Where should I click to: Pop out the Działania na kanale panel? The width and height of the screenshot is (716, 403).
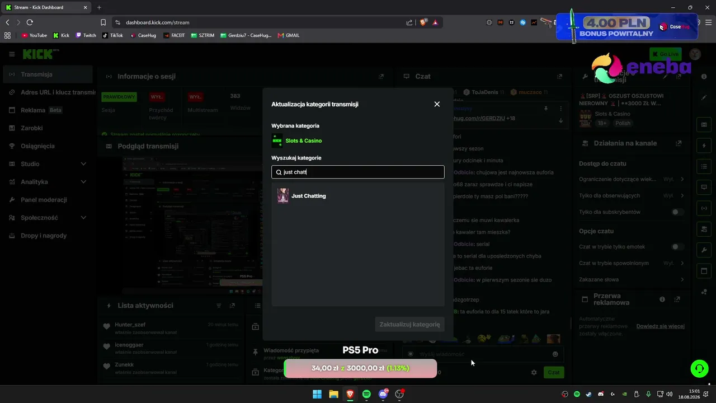679,143
